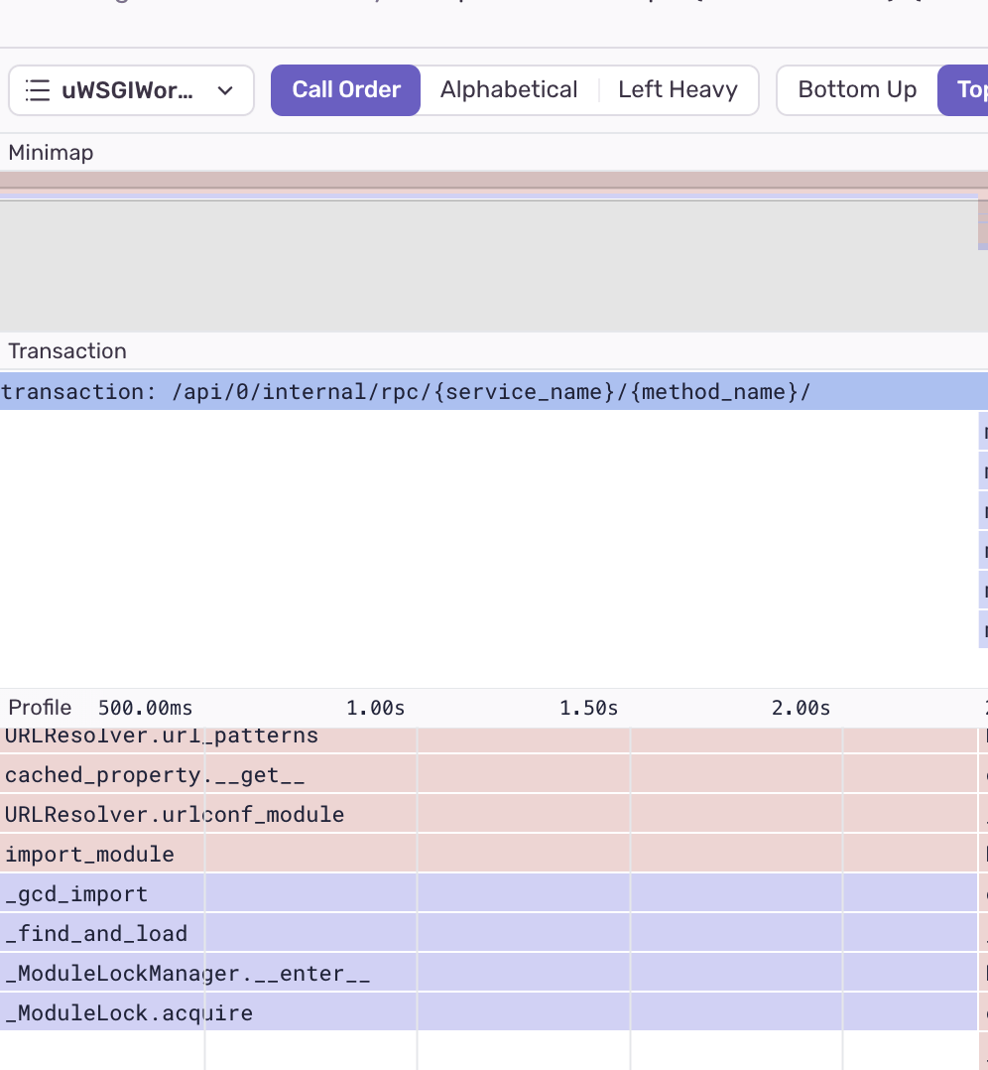Switch sorting to Alphabetical
The width and height of the screenshot is (988, 1070).
[509, 90]
